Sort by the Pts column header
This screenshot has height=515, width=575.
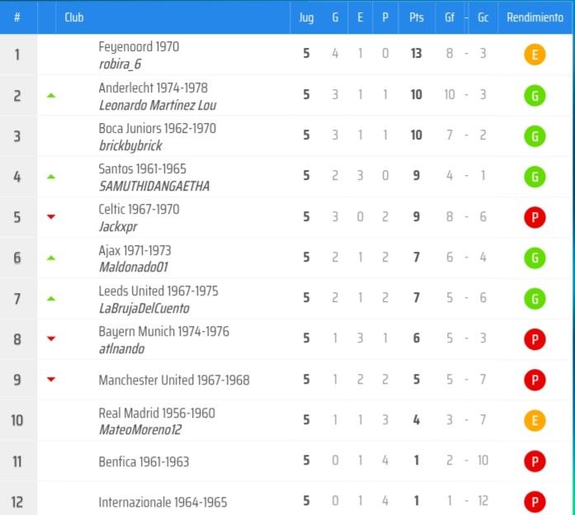pos(417,17)
